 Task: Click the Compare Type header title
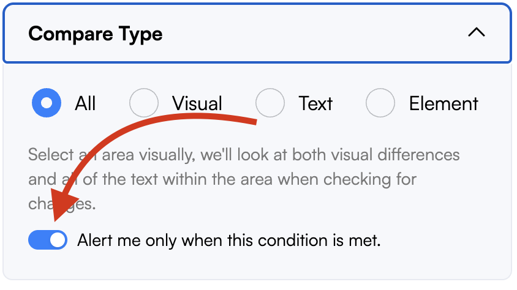96,33
